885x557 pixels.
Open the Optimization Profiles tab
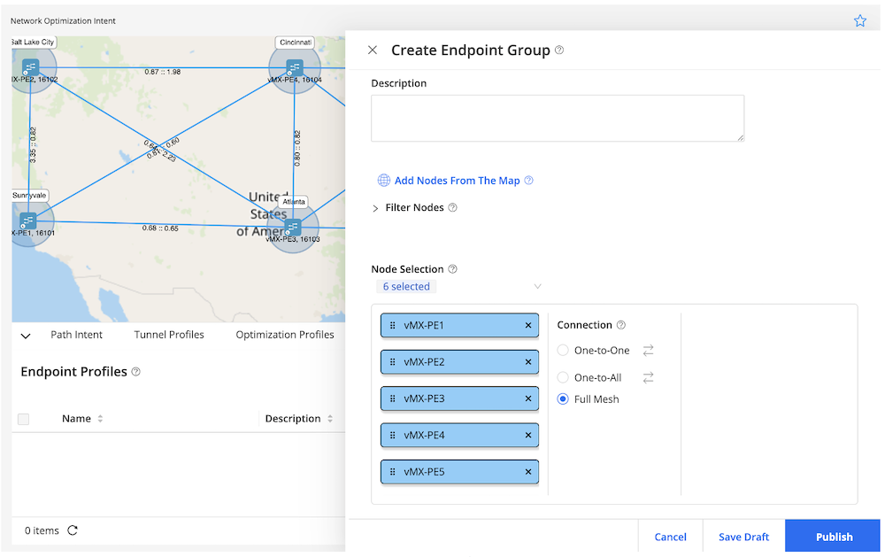click(x=284, y=335)
